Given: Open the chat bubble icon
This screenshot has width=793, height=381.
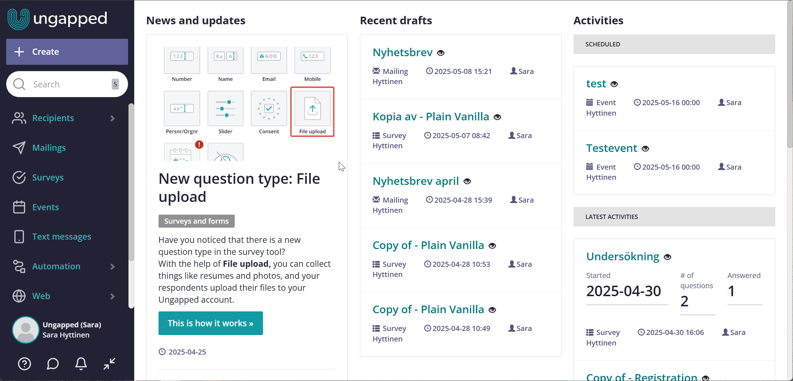Looking at the screenshot, I should coord(53,364).
